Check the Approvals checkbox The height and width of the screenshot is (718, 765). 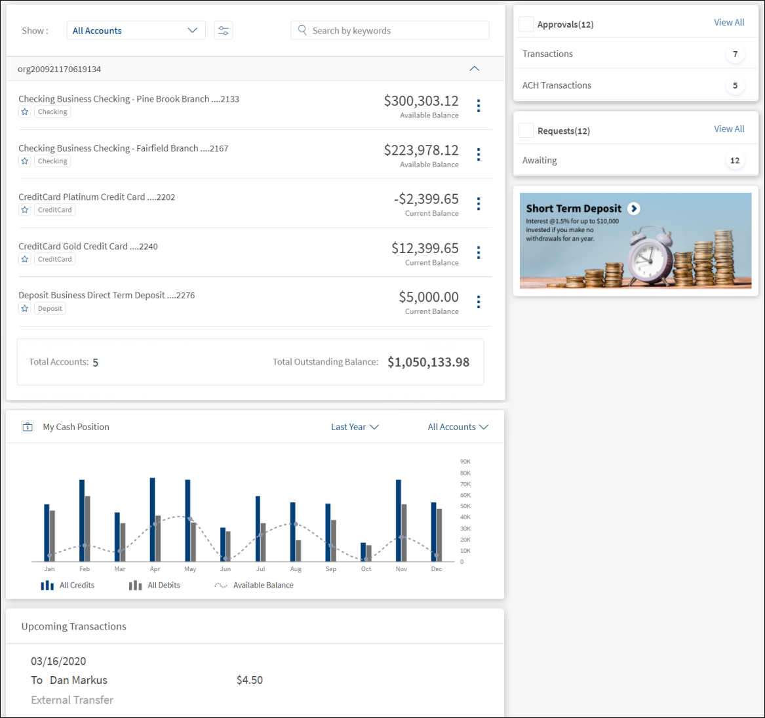(526, 24)
